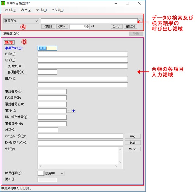The width and height of the screenshot is (195, 192).
Task: Open the ファイル(F) menu
Action: coord(10,10)
